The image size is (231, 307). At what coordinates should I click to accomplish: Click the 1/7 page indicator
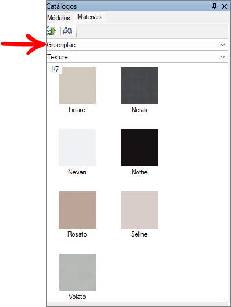click(54, 69)
